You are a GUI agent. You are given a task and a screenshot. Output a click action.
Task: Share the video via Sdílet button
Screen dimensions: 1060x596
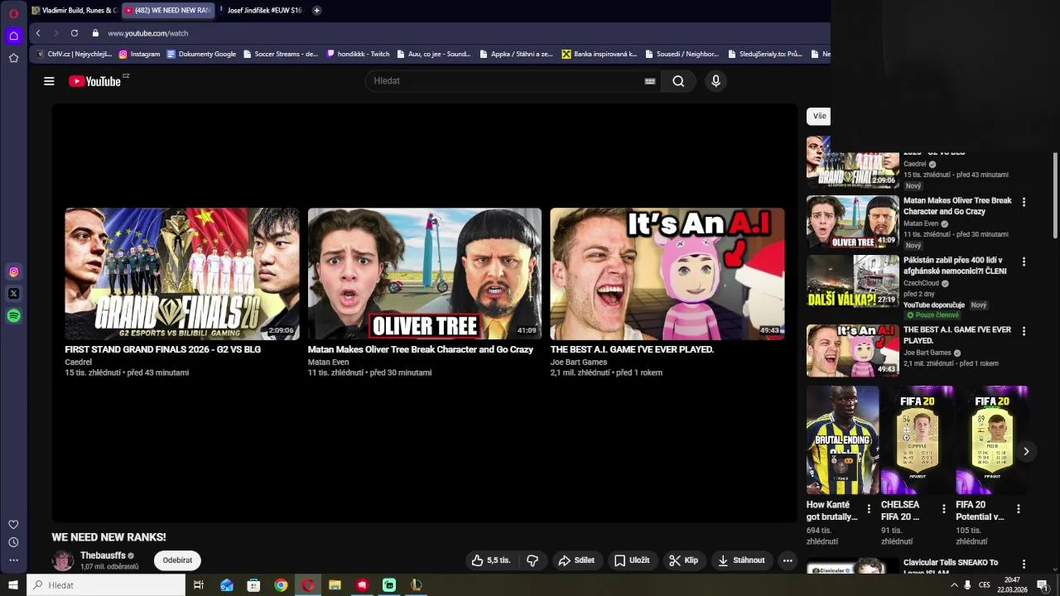click(576, 560)
